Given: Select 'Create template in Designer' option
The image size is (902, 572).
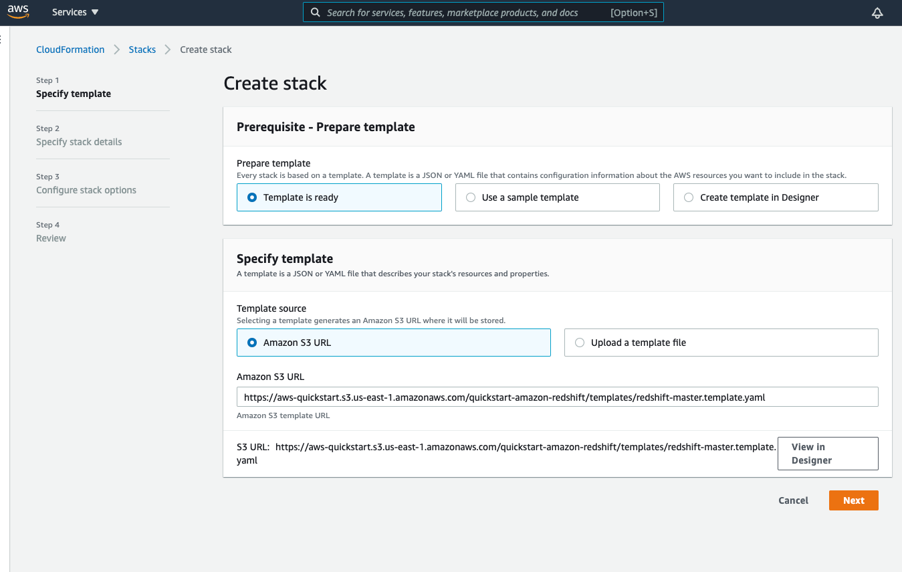Looking at the screenshot, I should 776,197.
